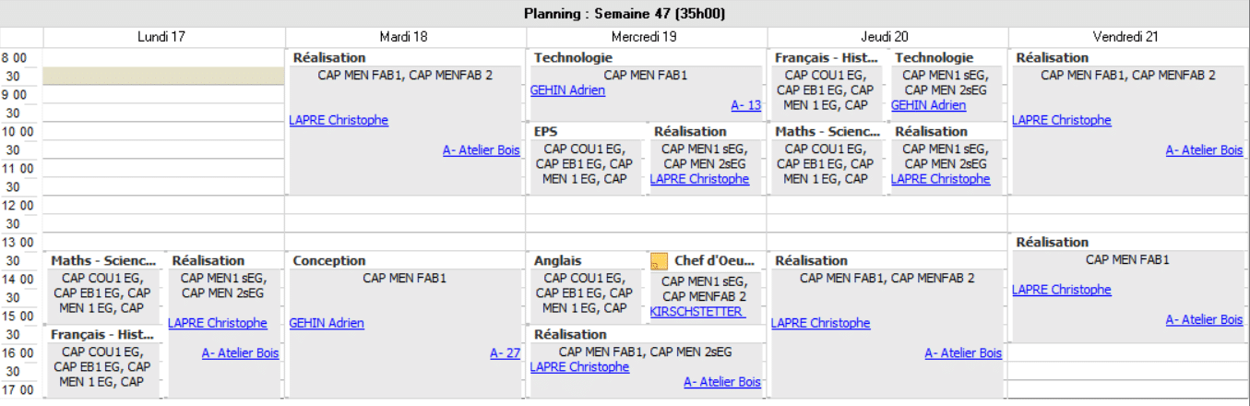Select the Mercredi 19 column header
The height and width of the screenshot is (406, 1250).
click(x=644, y=37)
